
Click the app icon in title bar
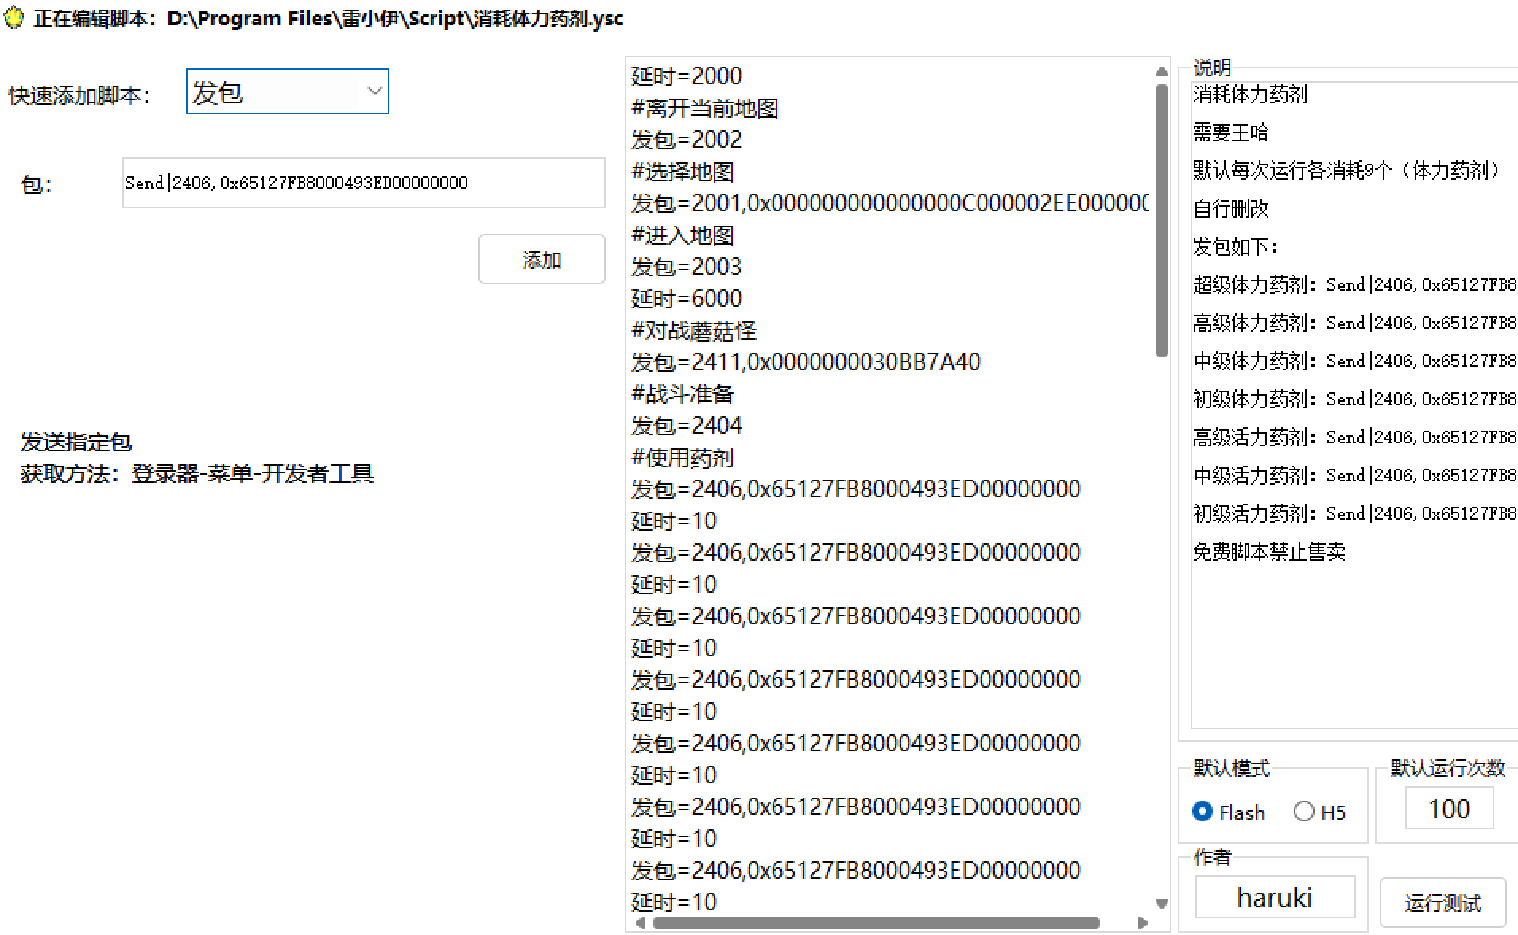coord(14,17)
